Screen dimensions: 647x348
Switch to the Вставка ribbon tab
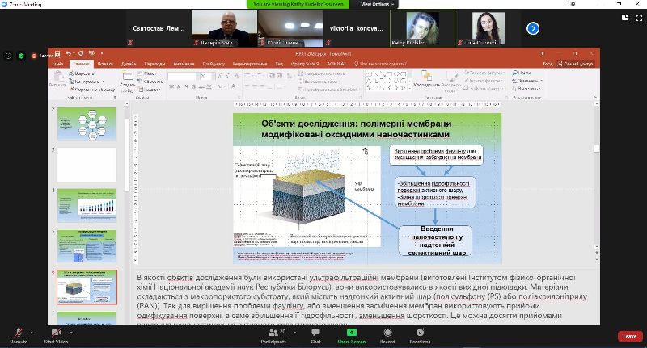104,64
